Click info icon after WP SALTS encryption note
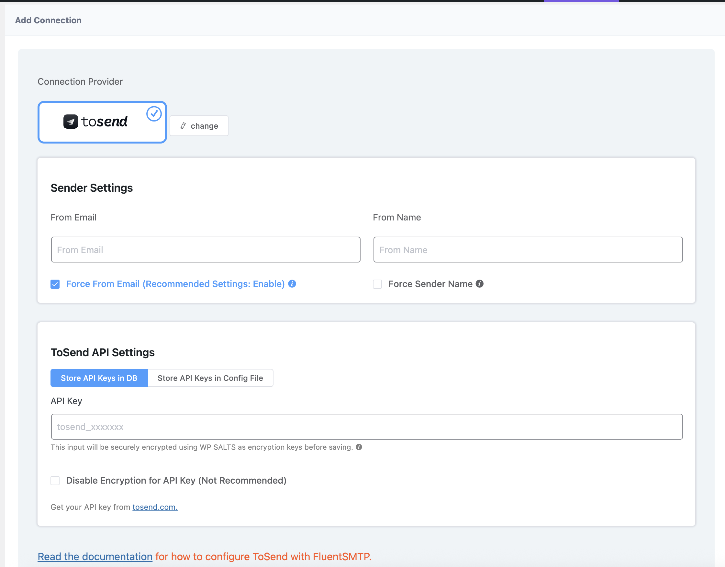Viewport: 725px width, 567px height. (359, 447)
